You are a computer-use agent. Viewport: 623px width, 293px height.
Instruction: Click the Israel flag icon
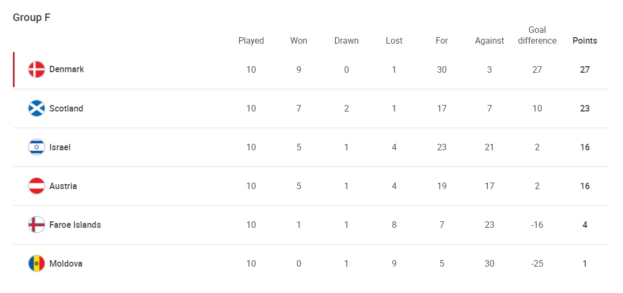pos(37,147)
